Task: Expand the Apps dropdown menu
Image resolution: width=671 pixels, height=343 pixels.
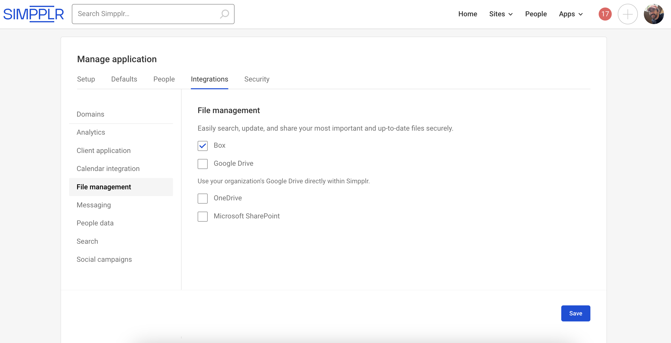Action: point(571,14)
